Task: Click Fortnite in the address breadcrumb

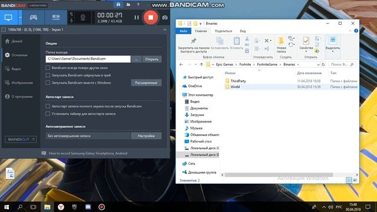Action: click(x=245, y=64)
